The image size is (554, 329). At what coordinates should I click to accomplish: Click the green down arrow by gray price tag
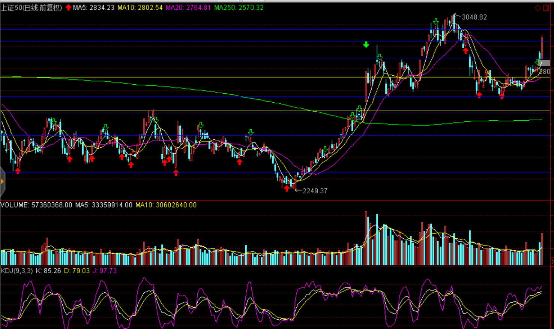coord(538,62)
